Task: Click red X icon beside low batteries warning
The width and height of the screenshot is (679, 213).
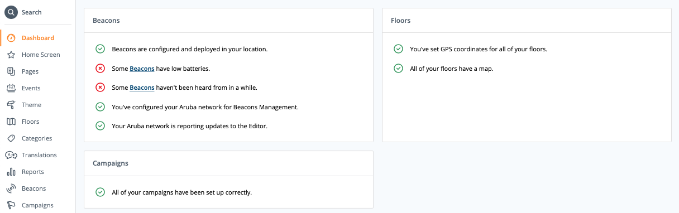Action: pyautogui.click(x=101, y=69)
